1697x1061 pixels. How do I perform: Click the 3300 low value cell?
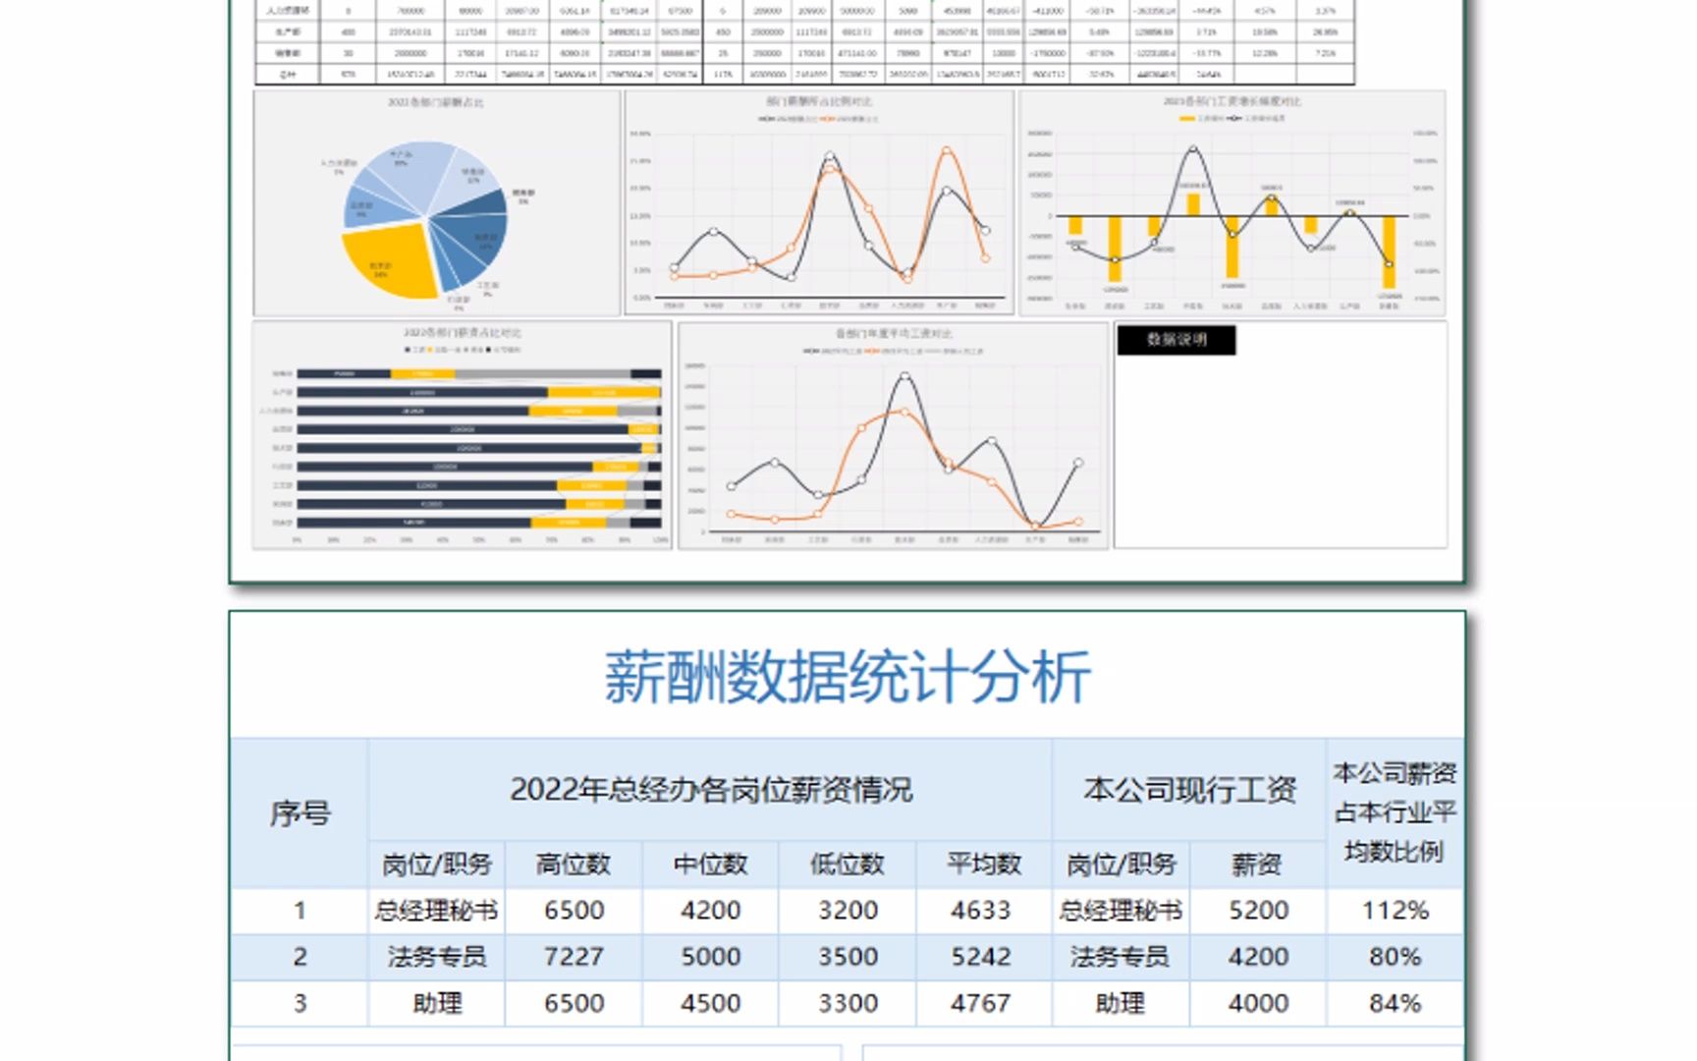[x=848, y=1004]
